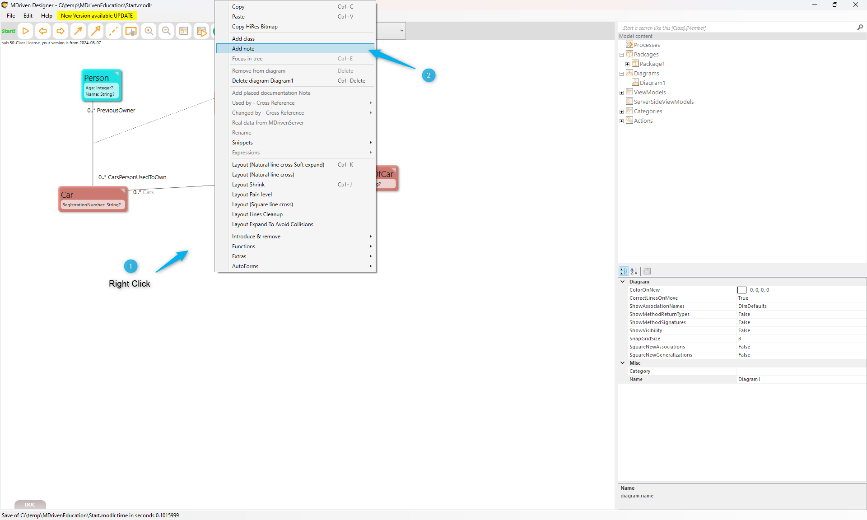The image size is (867, 520).
Task: Click New Version available UPDATE button
Action: coord(97,16)
